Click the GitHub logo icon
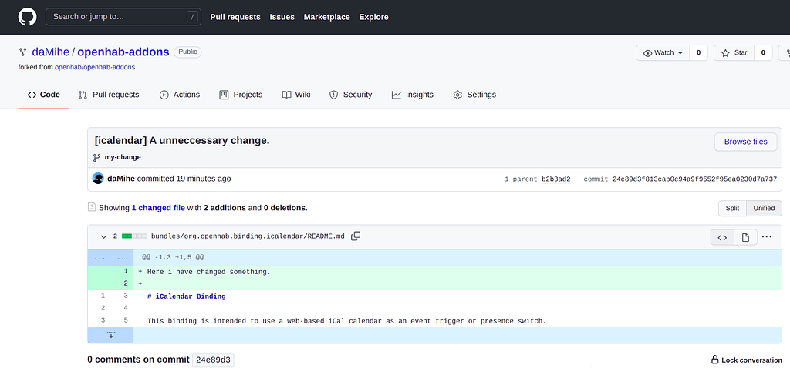 click(x=27, y=17)
